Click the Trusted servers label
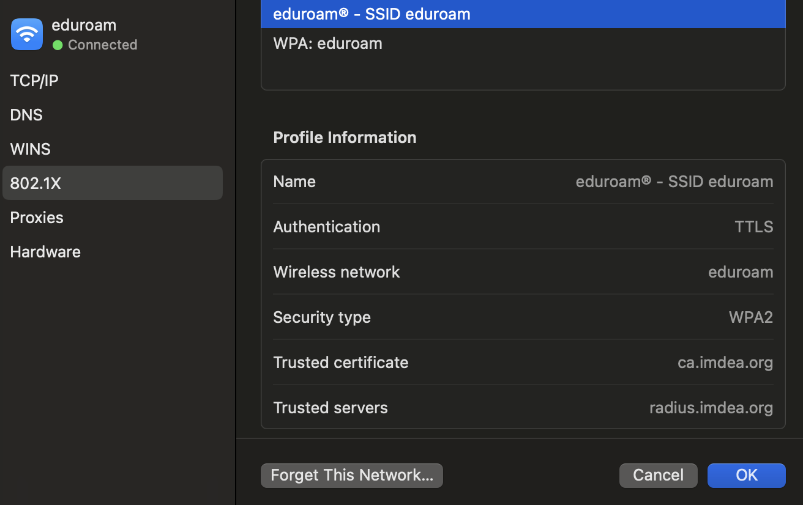This screenshot has width=803, height=505. (331, 408)
